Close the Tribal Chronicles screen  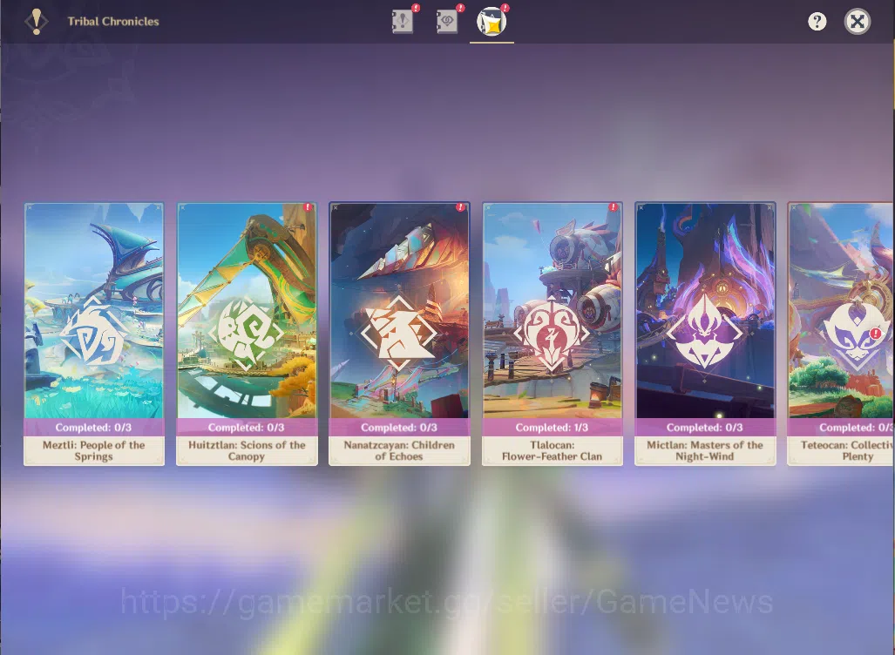click(x=857, y=22)
